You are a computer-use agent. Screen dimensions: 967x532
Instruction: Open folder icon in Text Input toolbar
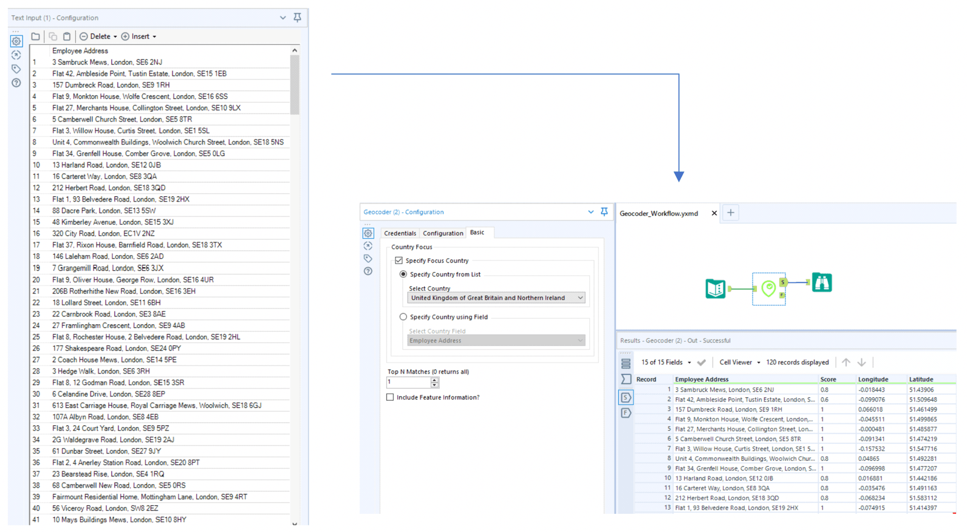tap(36, 36)
